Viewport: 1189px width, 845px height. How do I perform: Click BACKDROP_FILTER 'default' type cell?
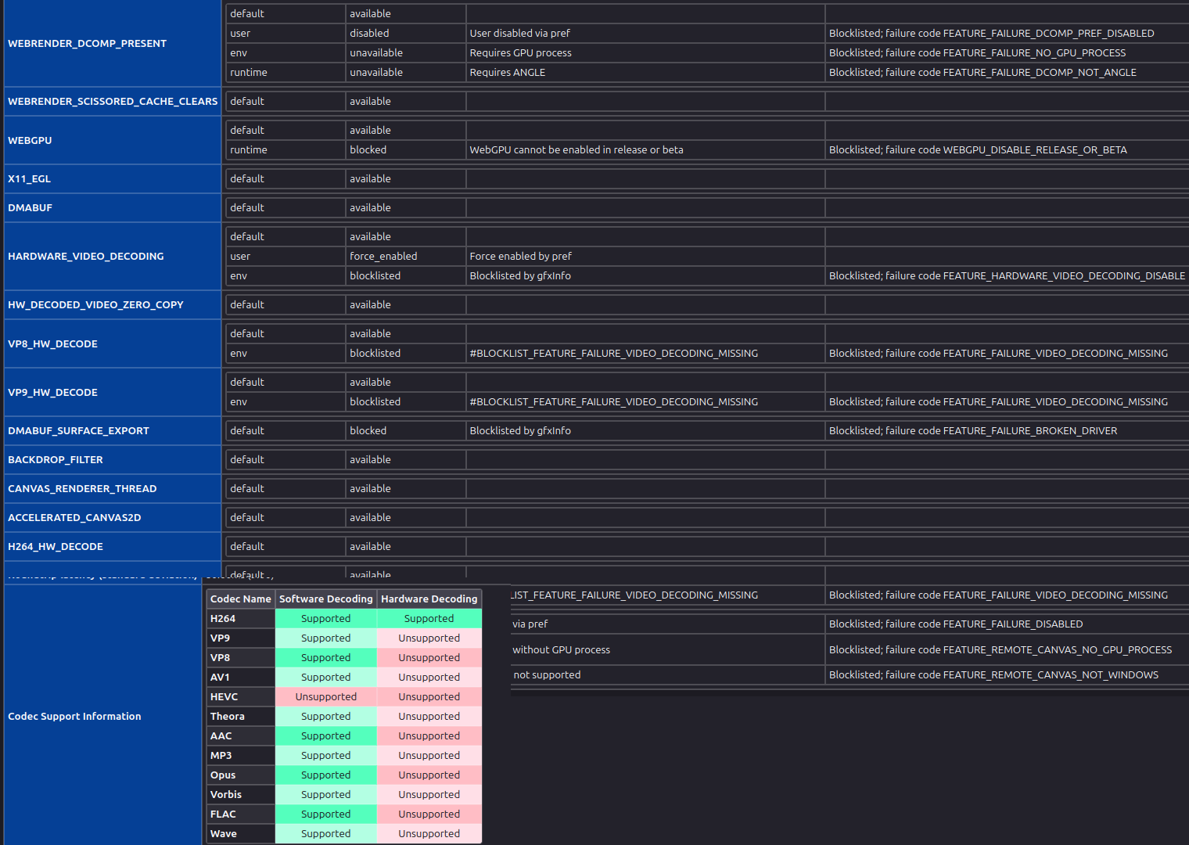[x=286, y=459]
